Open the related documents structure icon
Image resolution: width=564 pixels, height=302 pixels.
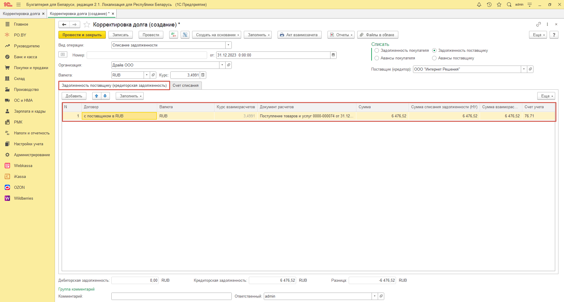tap(185, 35)
